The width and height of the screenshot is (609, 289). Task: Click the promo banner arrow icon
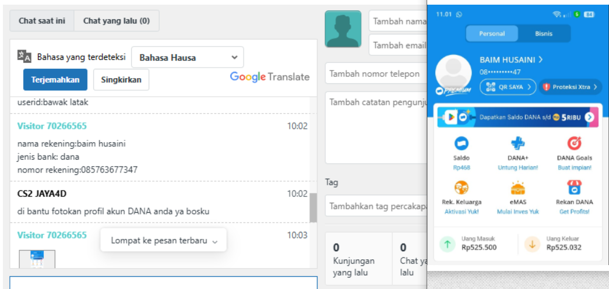[x=590, y=117]
